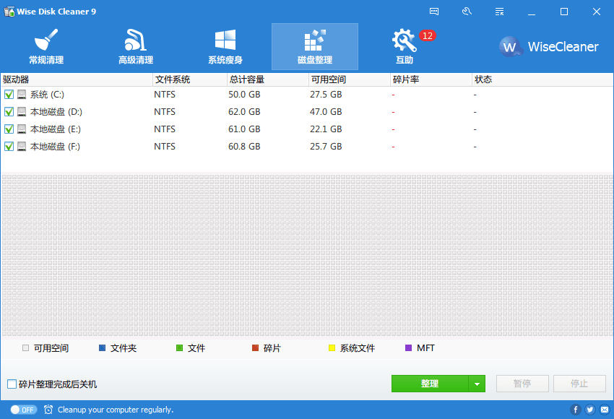Expand the 整理 button dropdown arrow
This screenshot has width=614, height=419.
coord(477,384)
